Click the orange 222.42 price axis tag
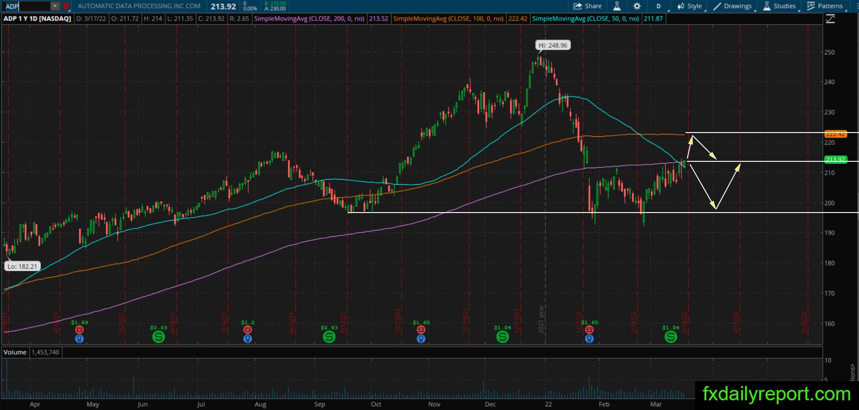 pos(835,134)
